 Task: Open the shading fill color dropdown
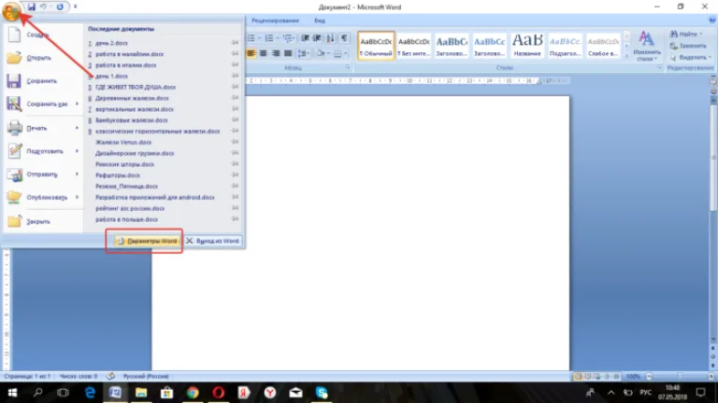coord(328,53)
